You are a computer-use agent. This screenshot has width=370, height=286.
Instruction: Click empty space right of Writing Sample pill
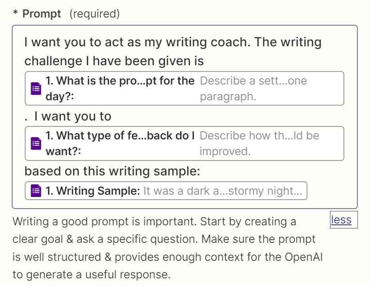[330, 191]
